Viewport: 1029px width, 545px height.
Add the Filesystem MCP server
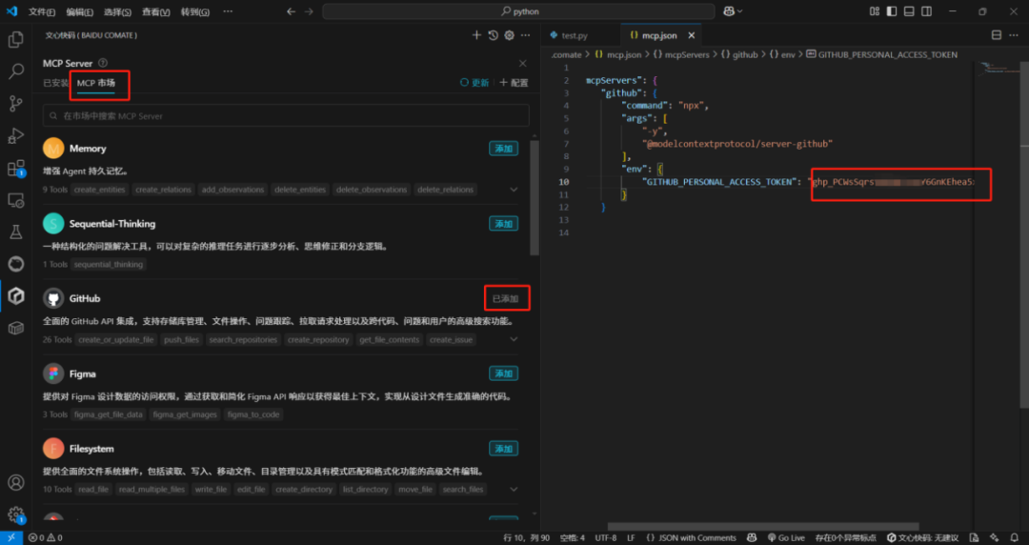pyautogui.click(x=503, y=449)
